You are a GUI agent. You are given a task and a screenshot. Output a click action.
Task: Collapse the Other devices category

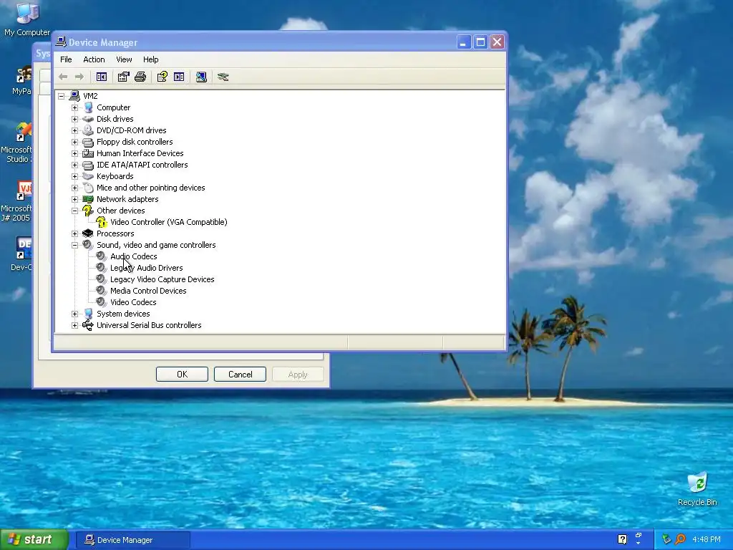[74, 211]
